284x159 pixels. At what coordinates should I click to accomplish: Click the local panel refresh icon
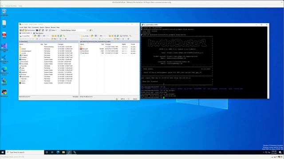tap(61, 36)
